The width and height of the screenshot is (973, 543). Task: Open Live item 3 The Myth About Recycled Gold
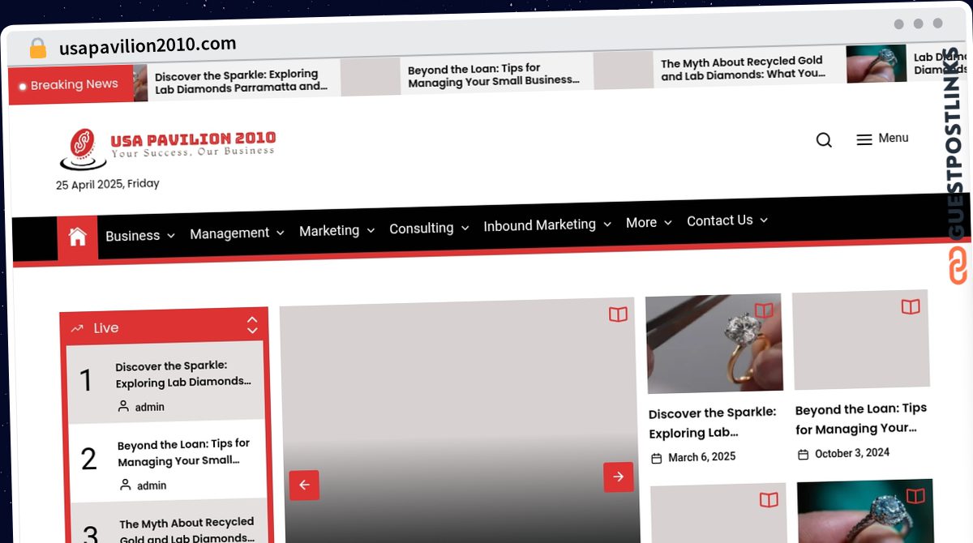(x=187, y=530)
